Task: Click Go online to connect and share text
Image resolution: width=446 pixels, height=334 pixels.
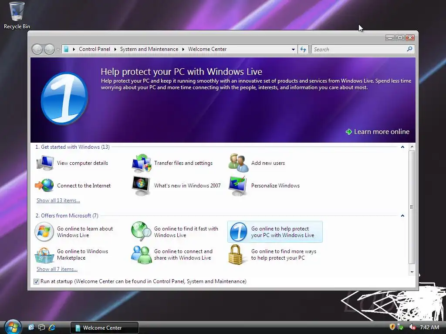Action: point(183,254)
